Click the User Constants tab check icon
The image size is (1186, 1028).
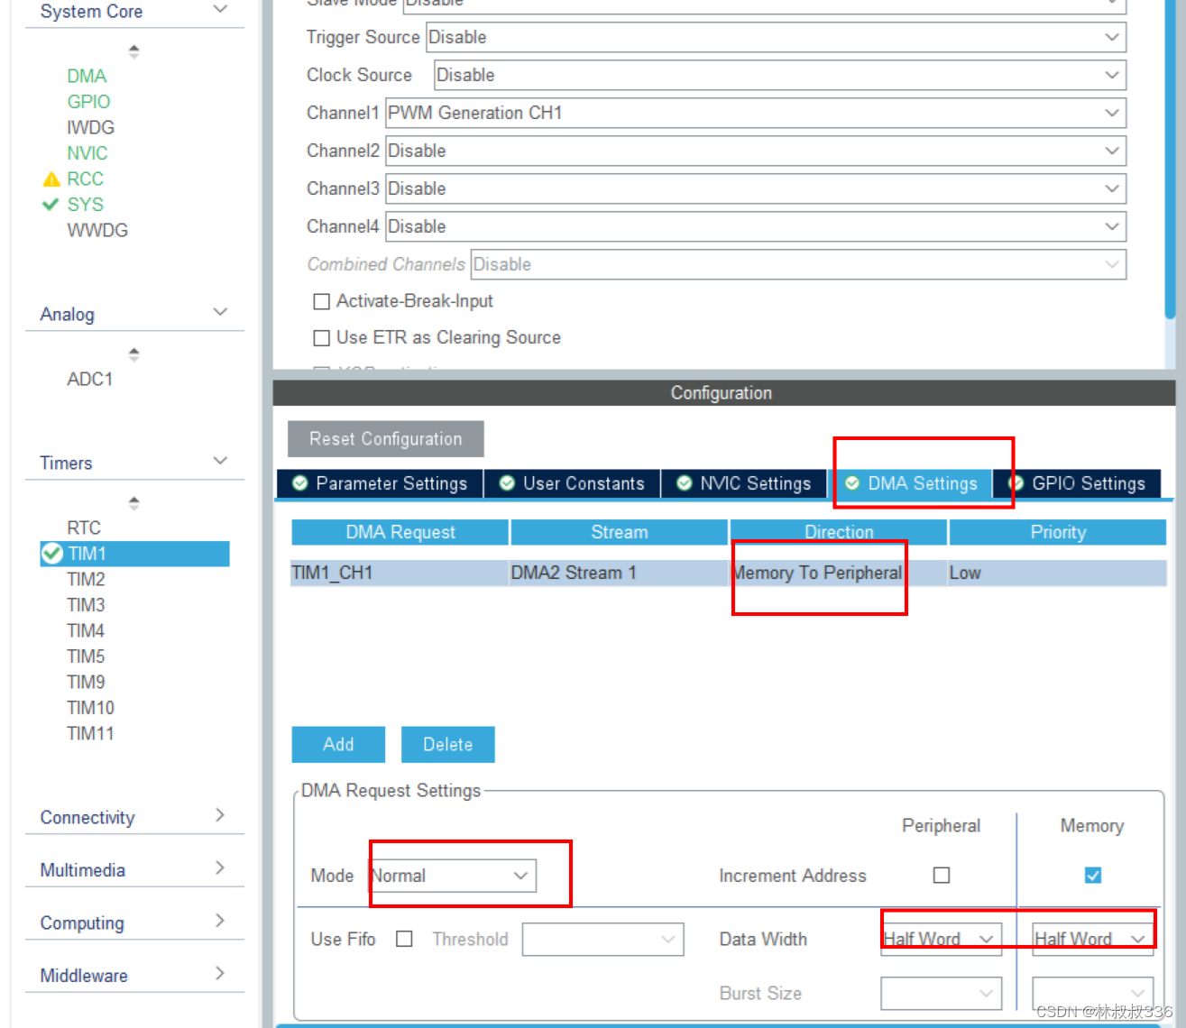pos(507,483)
